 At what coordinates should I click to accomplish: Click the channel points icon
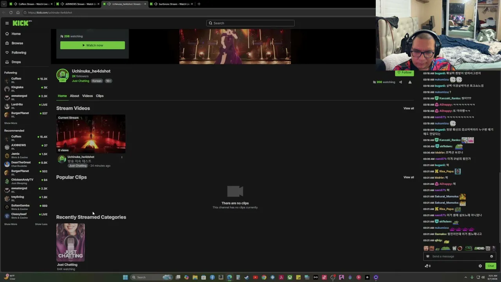click(x=427, y=266)
